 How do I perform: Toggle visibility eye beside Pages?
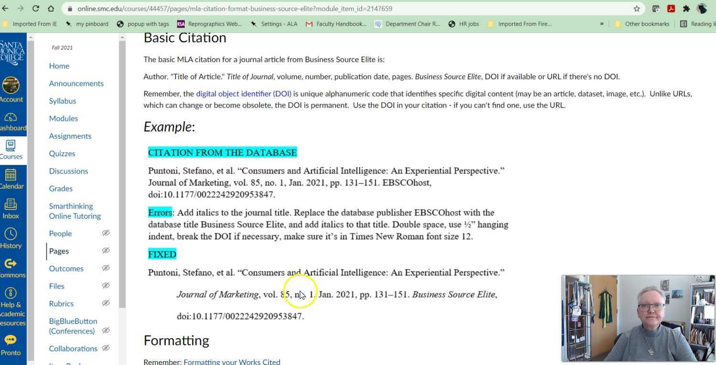(x=106, y=250)
